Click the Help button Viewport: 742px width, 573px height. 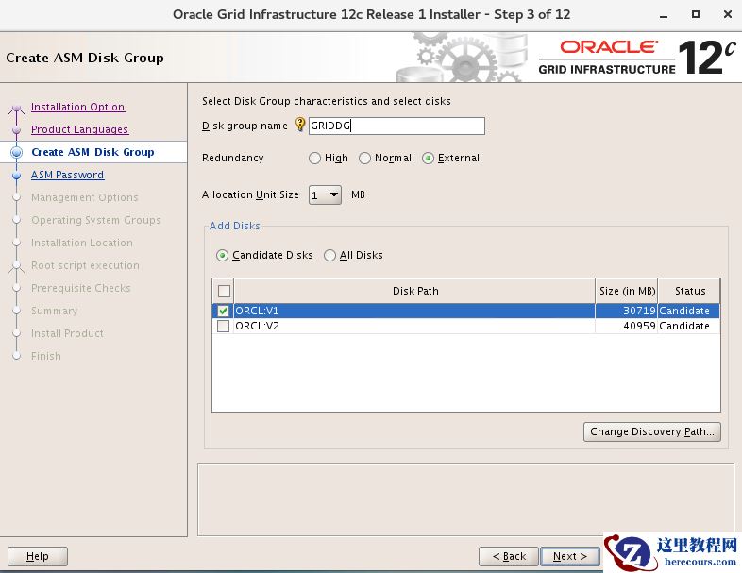point(38,556)
